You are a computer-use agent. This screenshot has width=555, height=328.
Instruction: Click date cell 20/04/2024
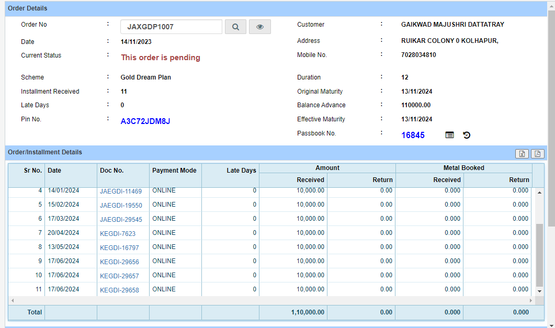(x=63, y=233)
